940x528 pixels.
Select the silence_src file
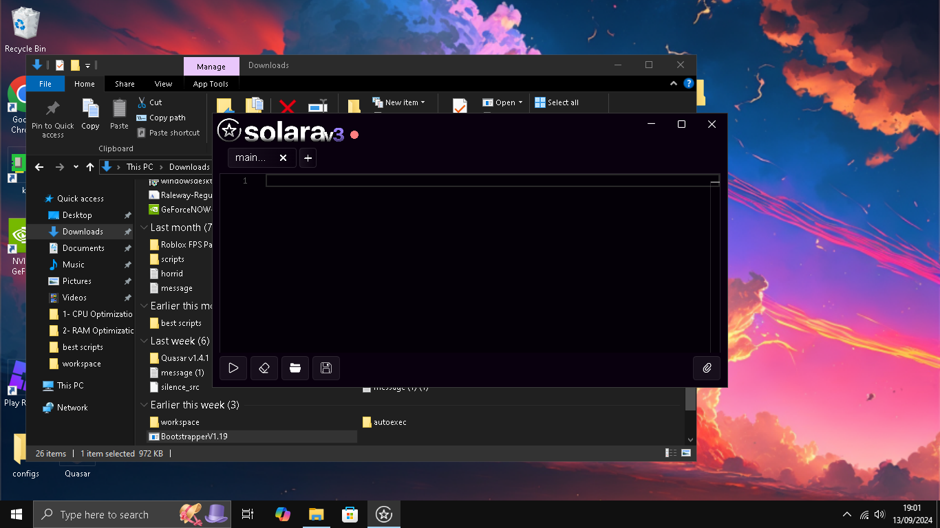174,387
